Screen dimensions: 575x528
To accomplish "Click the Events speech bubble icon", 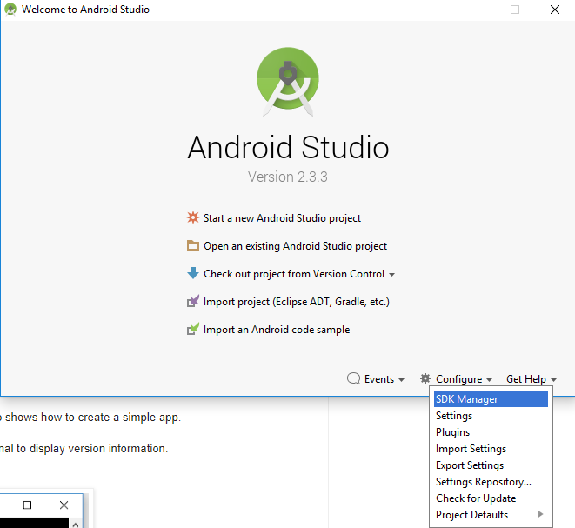I will click(x=353, y=378).
